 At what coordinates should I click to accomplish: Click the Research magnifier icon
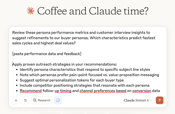[35, 100]
